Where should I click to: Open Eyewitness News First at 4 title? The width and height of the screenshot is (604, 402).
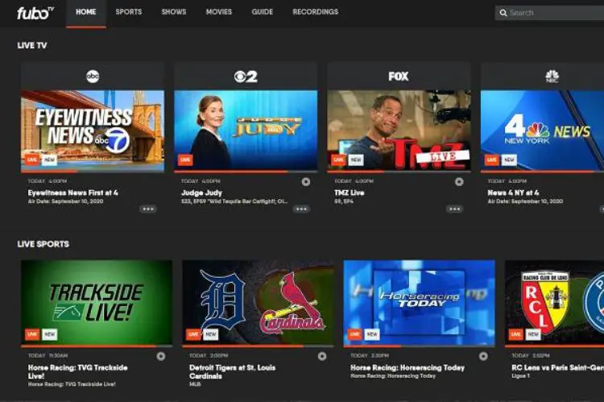pyautogui.click(x=72, y=193)
